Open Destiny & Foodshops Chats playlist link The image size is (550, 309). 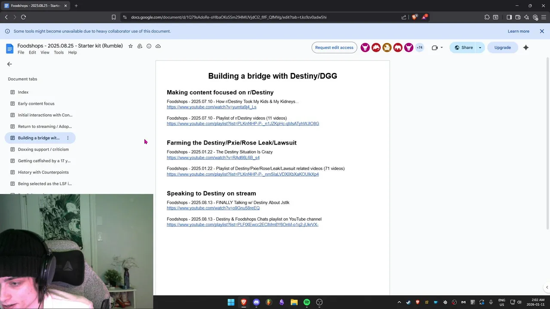pos(242,225)
